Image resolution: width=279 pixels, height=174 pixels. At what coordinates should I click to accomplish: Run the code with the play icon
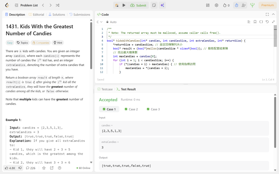124,5
